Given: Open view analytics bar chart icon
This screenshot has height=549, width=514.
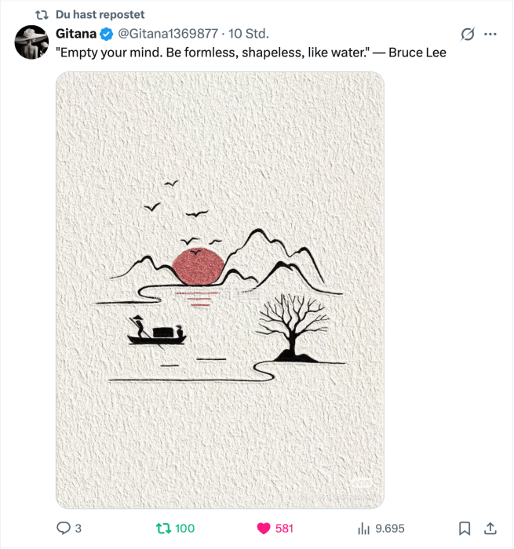Looking at the screenshot, I should [x=363, y=529].
